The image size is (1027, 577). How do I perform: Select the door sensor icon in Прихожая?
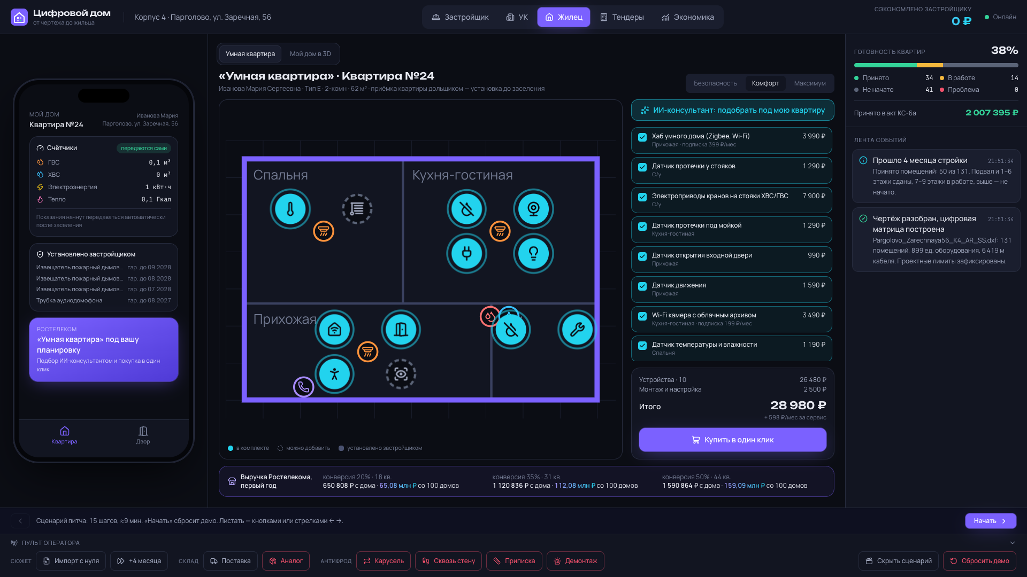401,329
